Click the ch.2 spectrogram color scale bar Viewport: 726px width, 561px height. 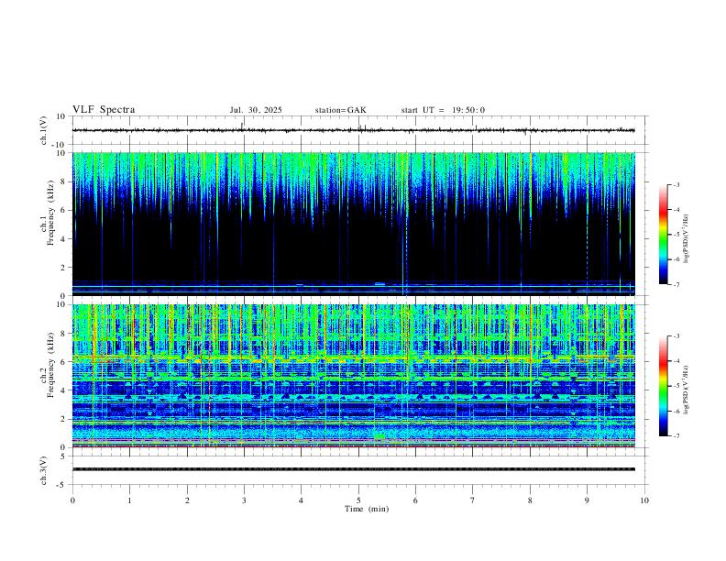663,386
